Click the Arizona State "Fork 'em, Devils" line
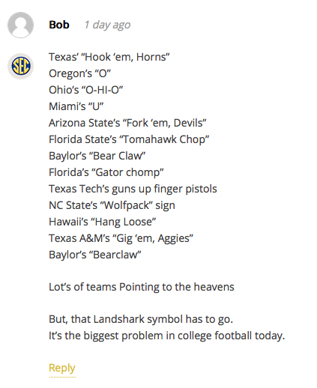 tap(127, 123)
